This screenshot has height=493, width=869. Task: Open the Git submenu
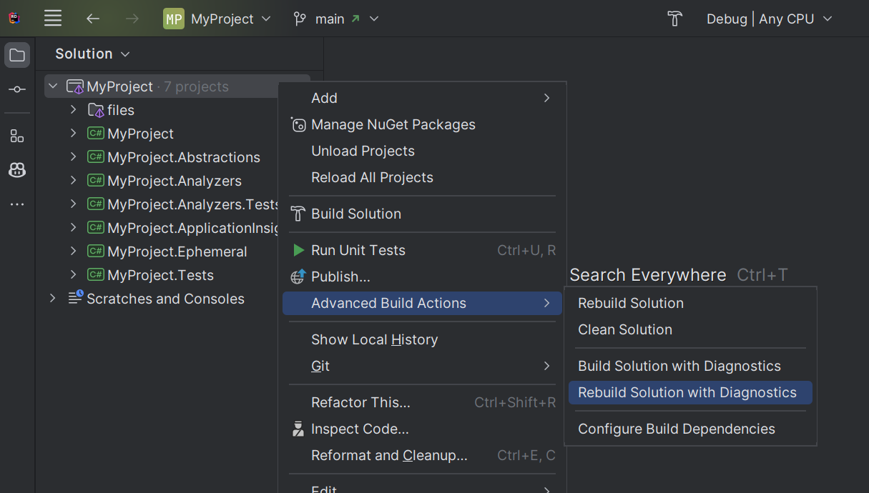[422, 366]
